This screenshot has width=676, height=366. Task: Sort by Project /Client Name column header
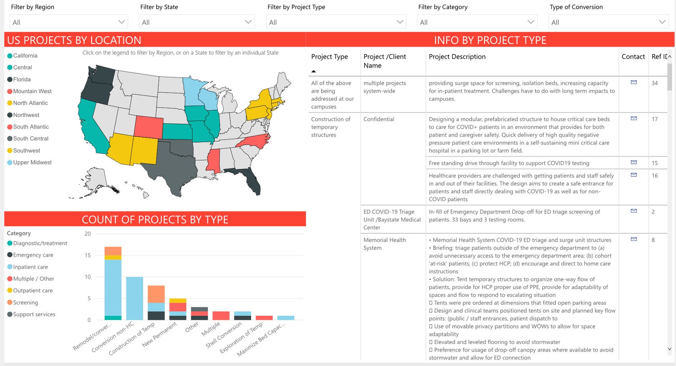[x=385, y=61]
